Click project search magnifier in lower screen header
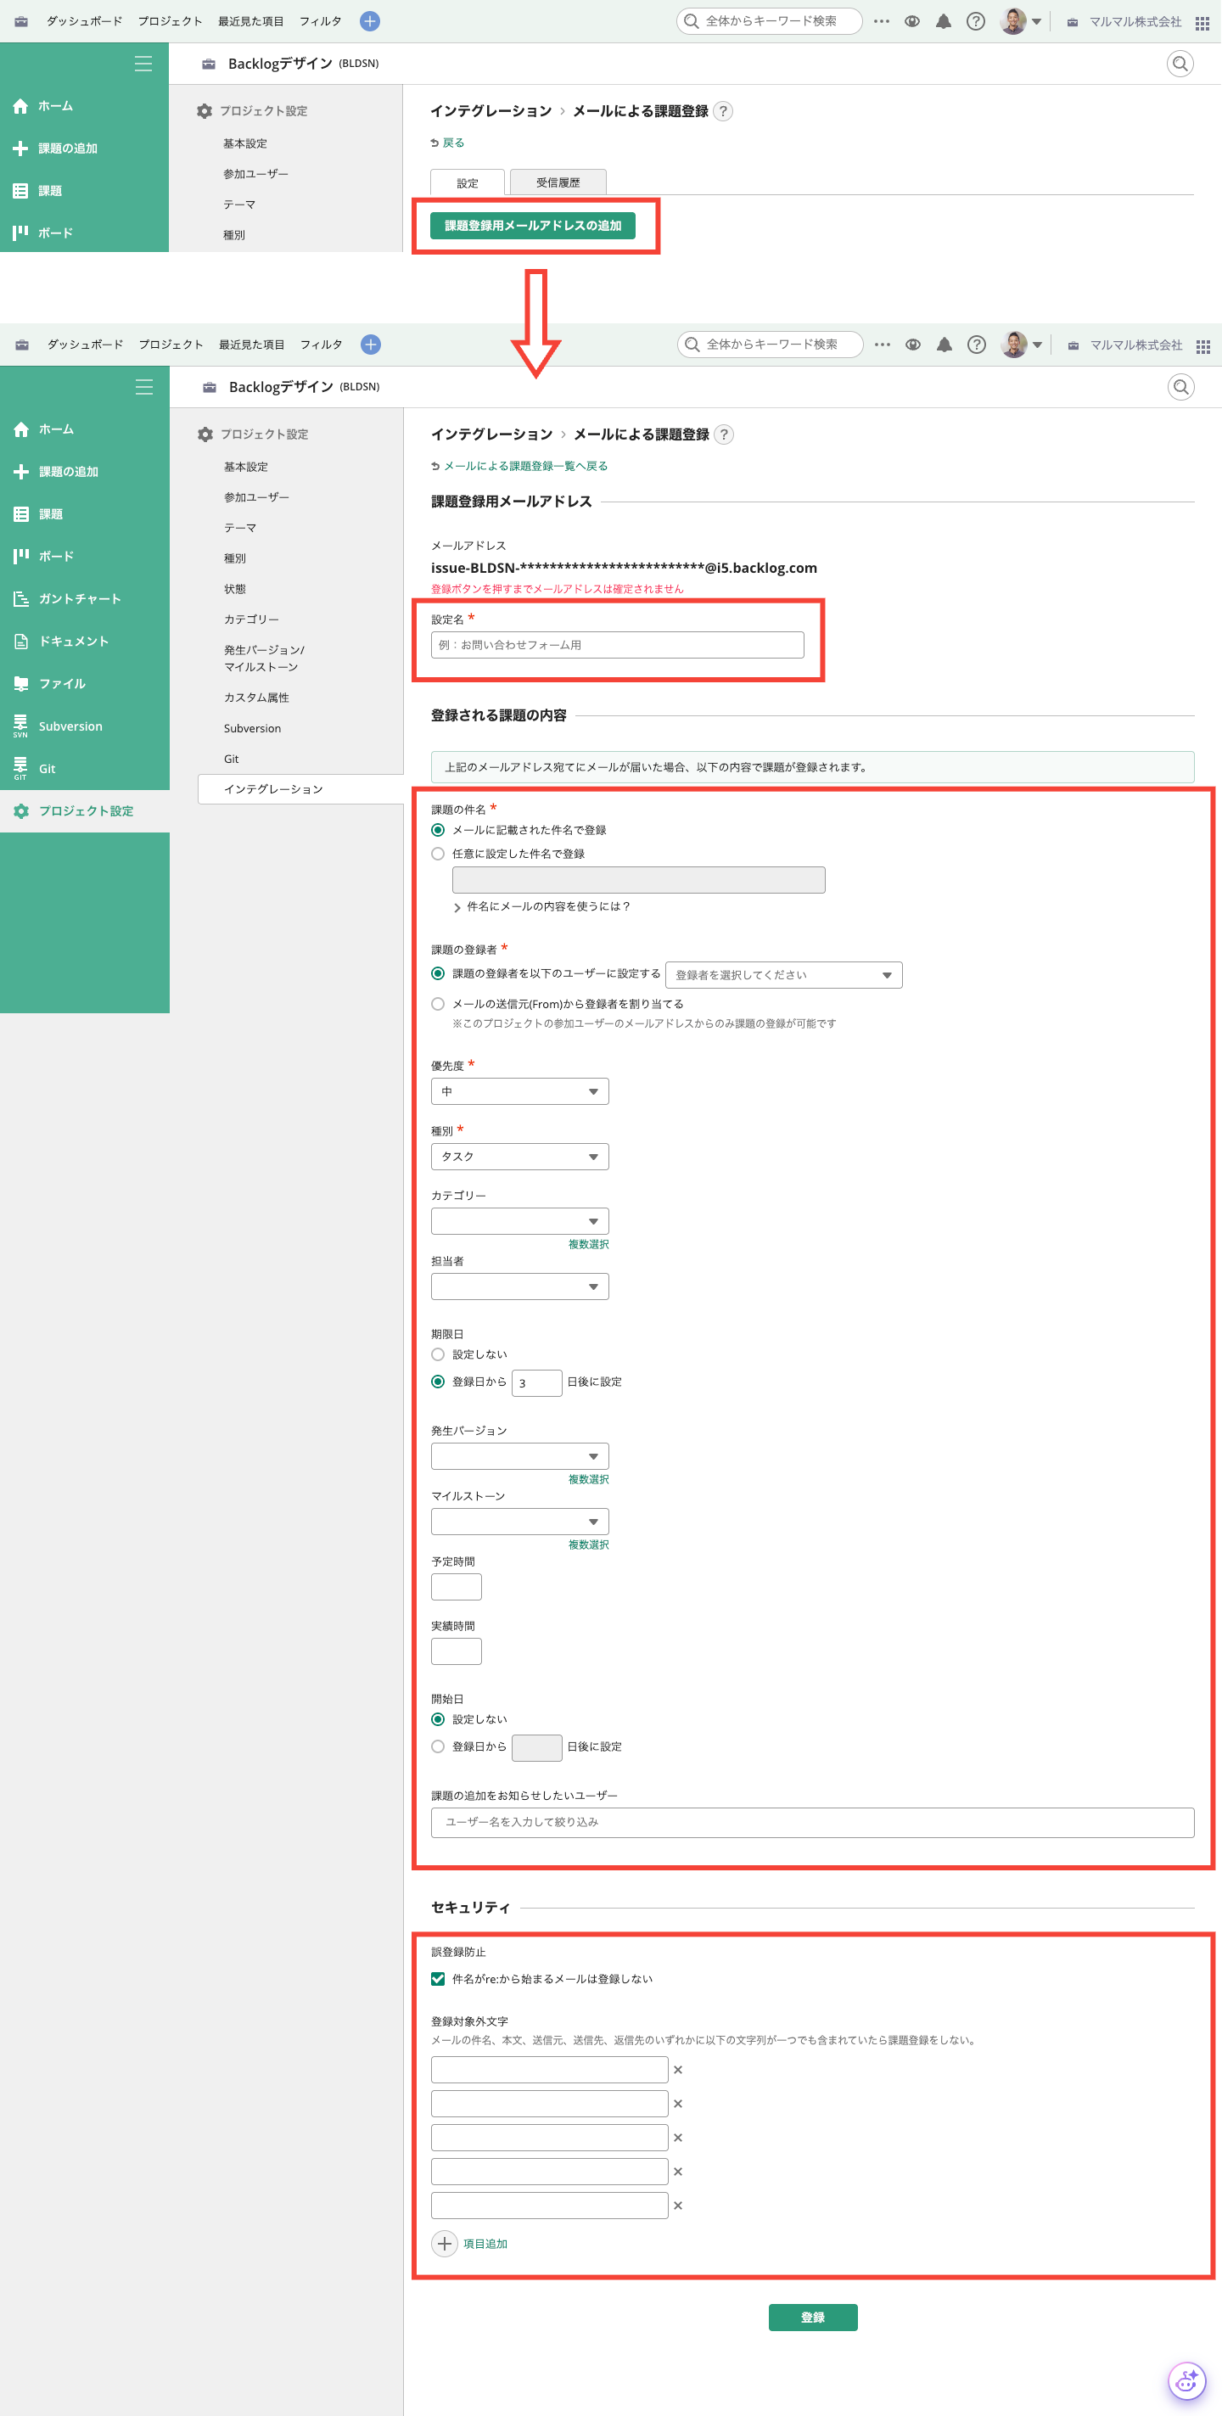1222x2416 pixels. 1181,386
